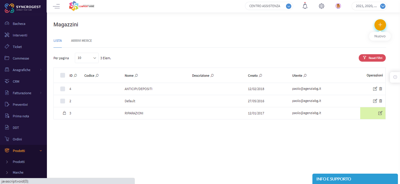Open settings gear icon in header
This screenshot has width=400, height=184.
pyautogui.click(x=321, y=6)
